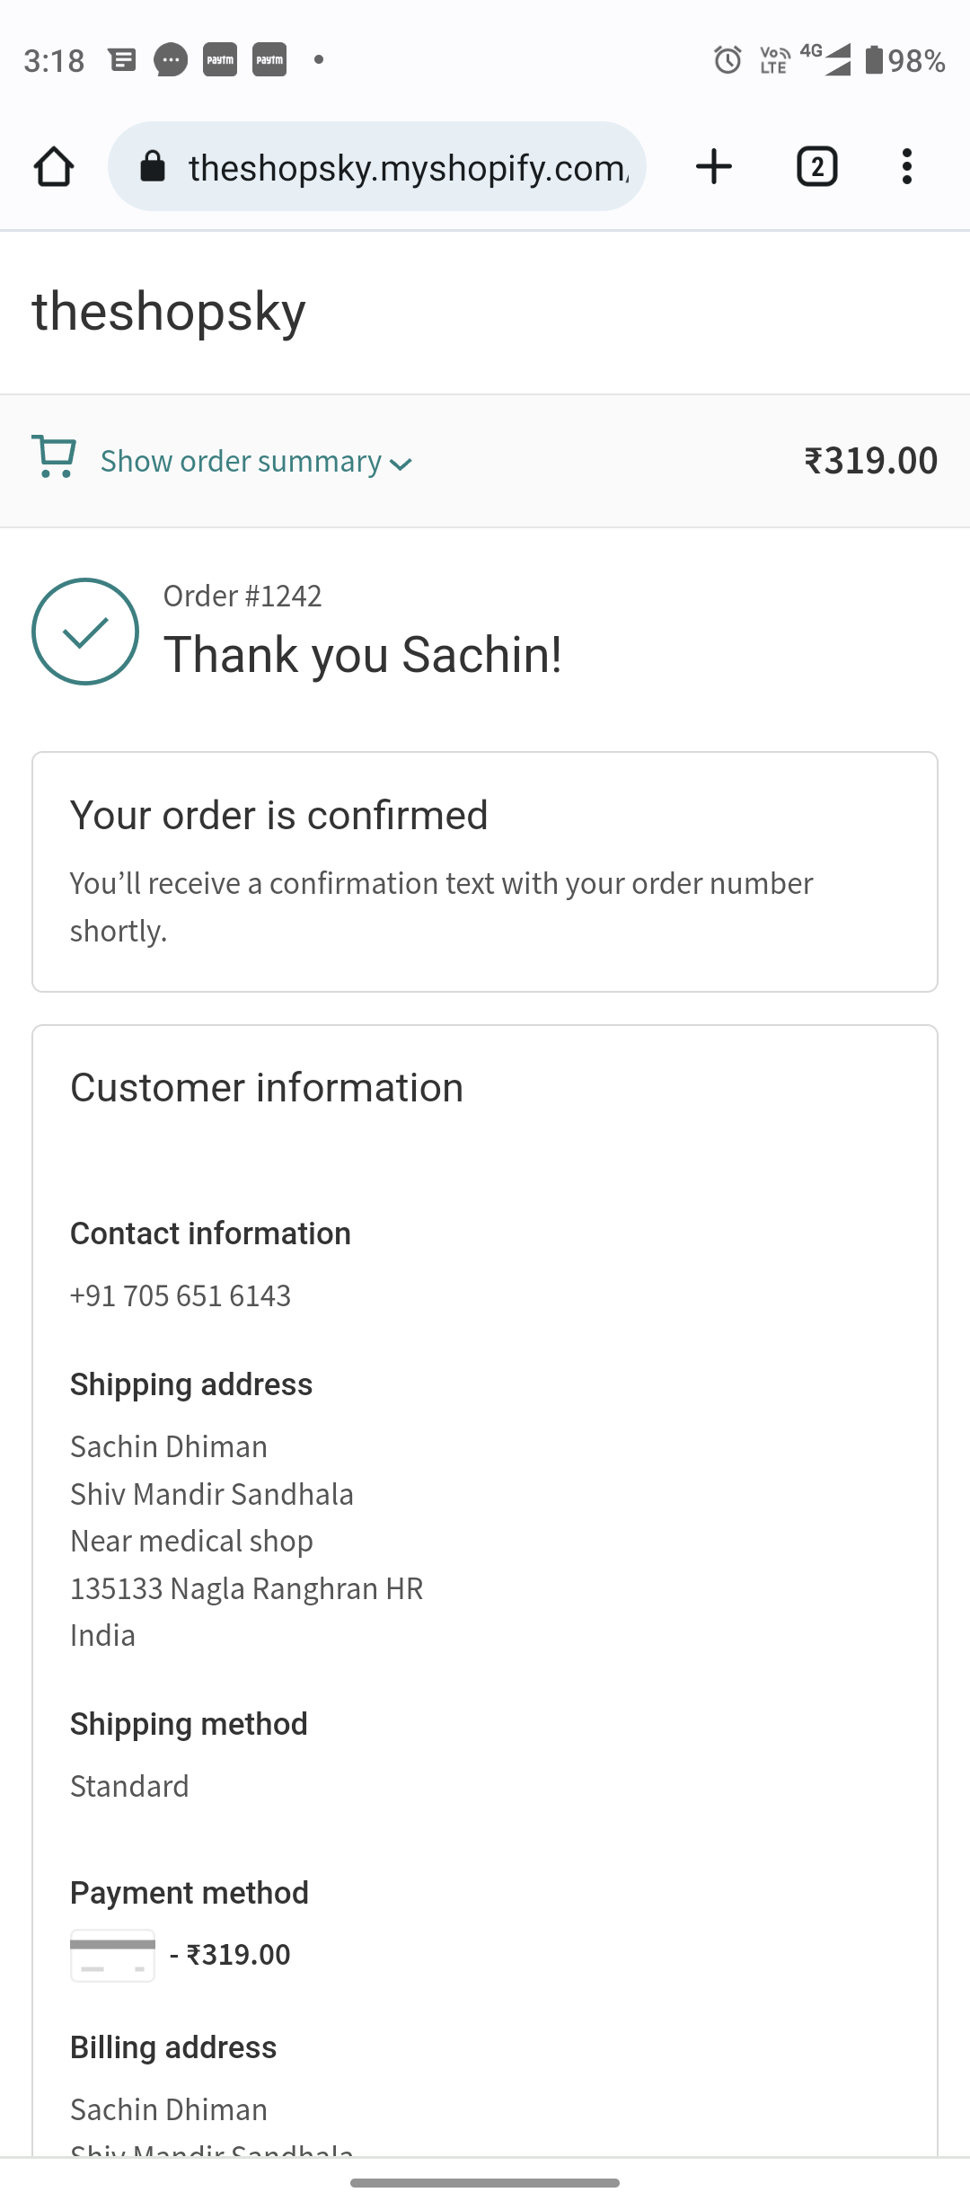Tap the battery 98% indicator
The image size is (970, 2210).
pos(904,60)
